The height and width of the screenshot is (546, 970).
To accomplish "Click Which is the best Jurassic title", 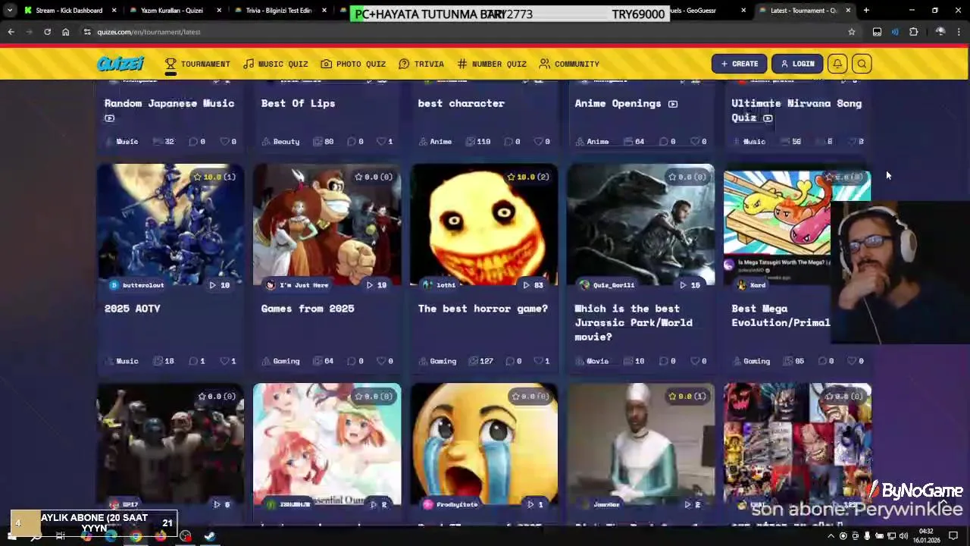I will click(634, 322).
